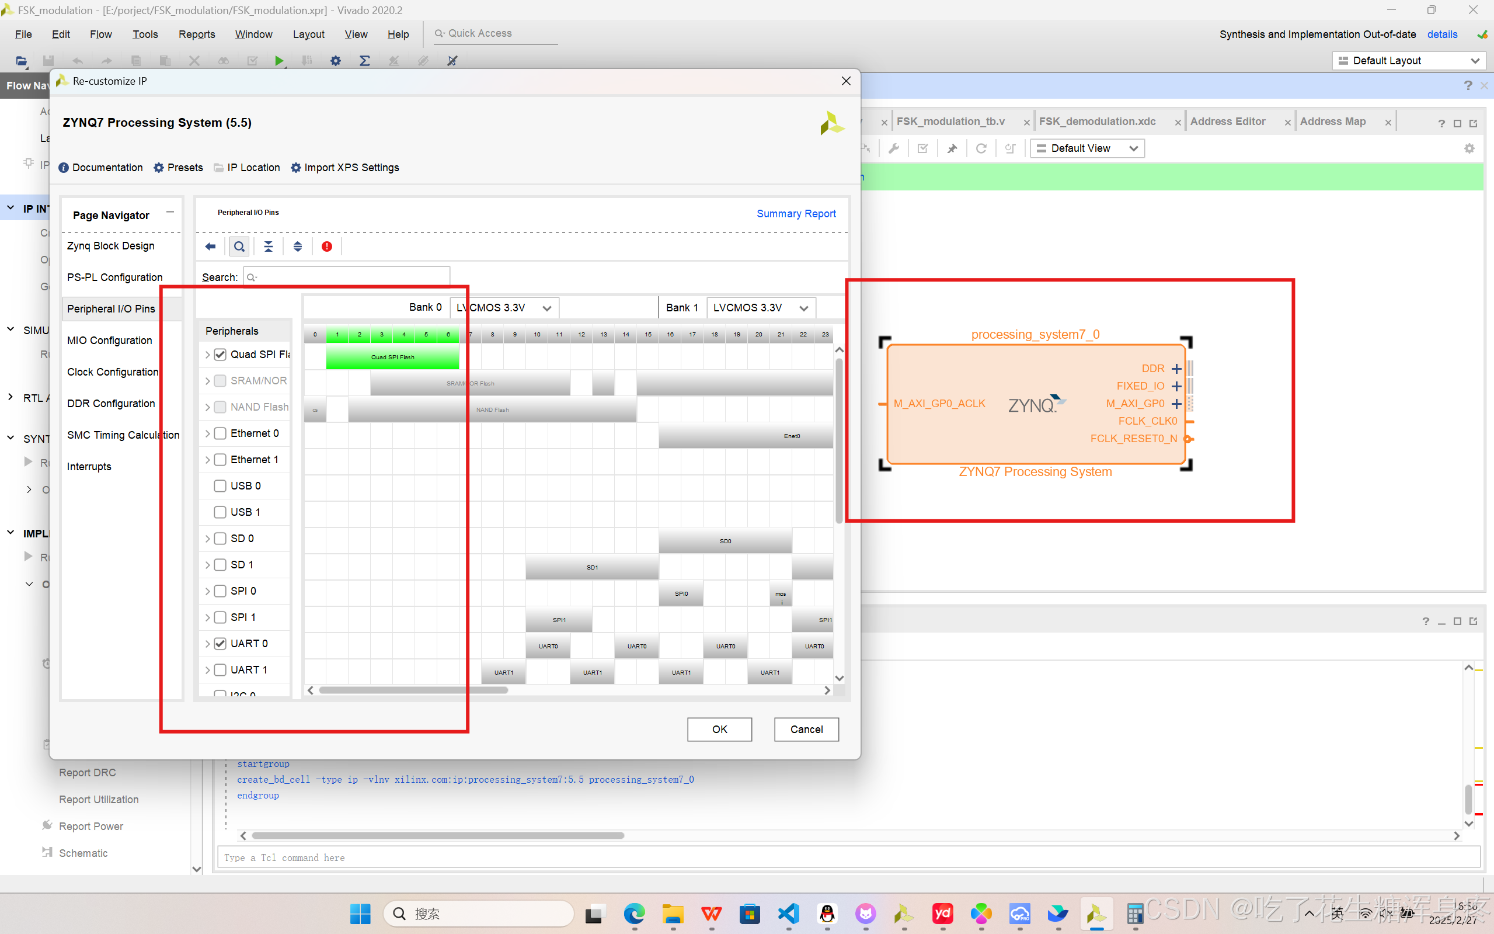Enable the Ethernet 0 checkbox
Screen dimensions: 1494x934
click(x=221, y=433)
